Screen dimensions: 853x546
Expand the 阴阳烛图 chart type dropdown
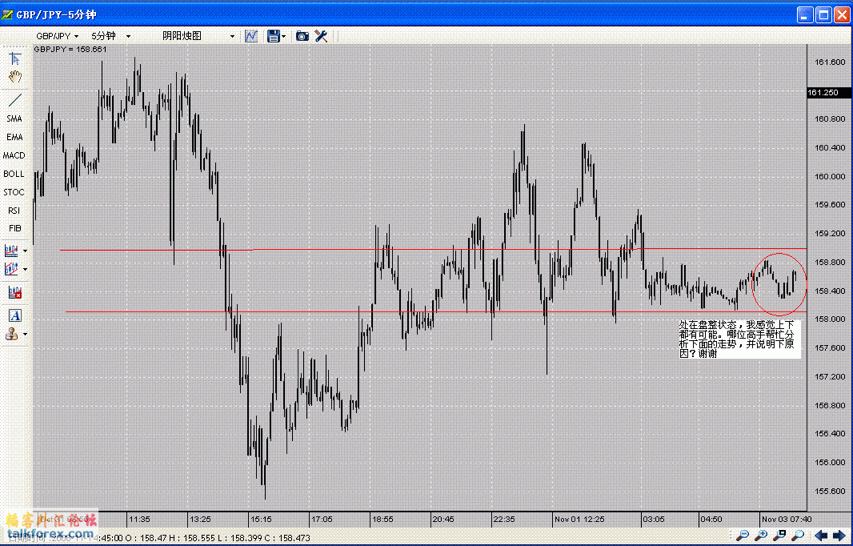[198, 36]
